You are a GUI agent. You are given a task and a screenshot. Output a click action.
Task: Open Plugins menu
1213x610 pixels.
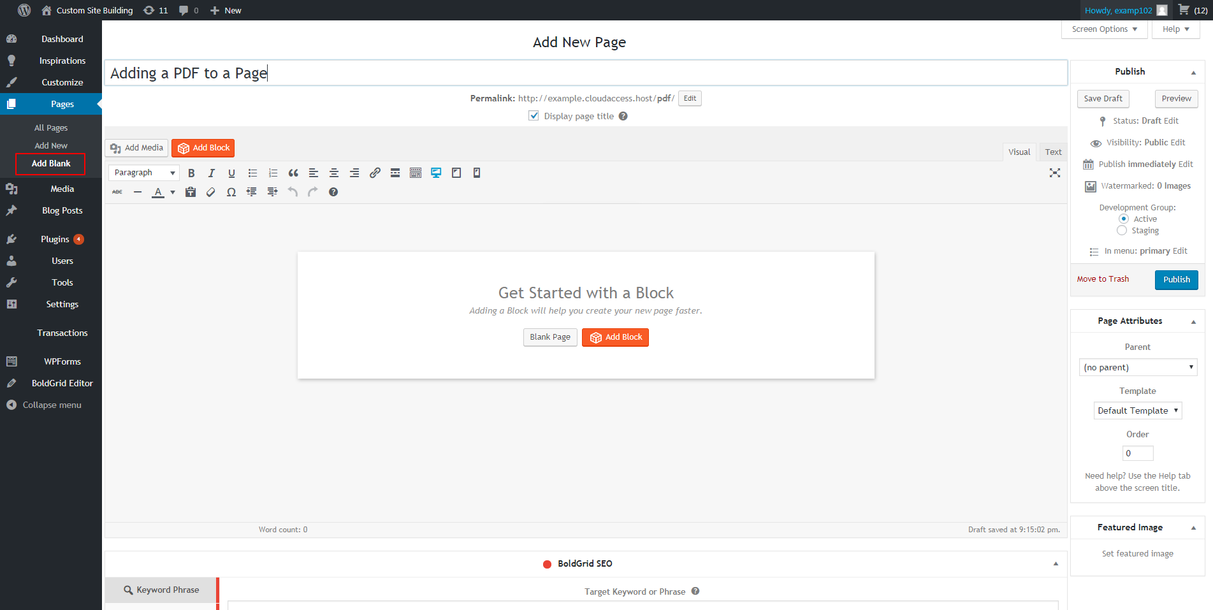51,239
